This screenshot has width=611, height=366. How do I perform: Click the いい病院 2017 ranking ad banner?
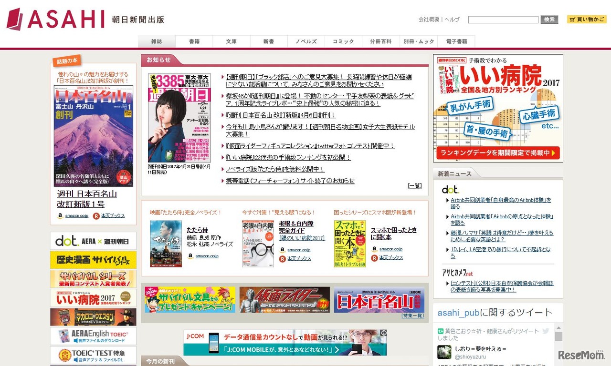click(x=498, y=108)
